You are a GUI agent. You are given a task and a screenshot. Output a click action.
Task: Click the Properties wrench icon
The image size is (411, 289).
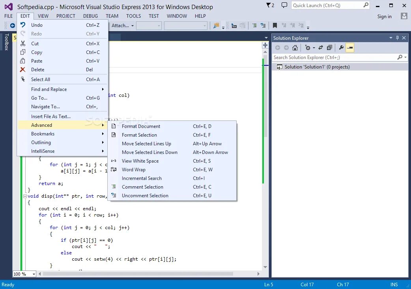pyautogui.click(x=341, y=48)
